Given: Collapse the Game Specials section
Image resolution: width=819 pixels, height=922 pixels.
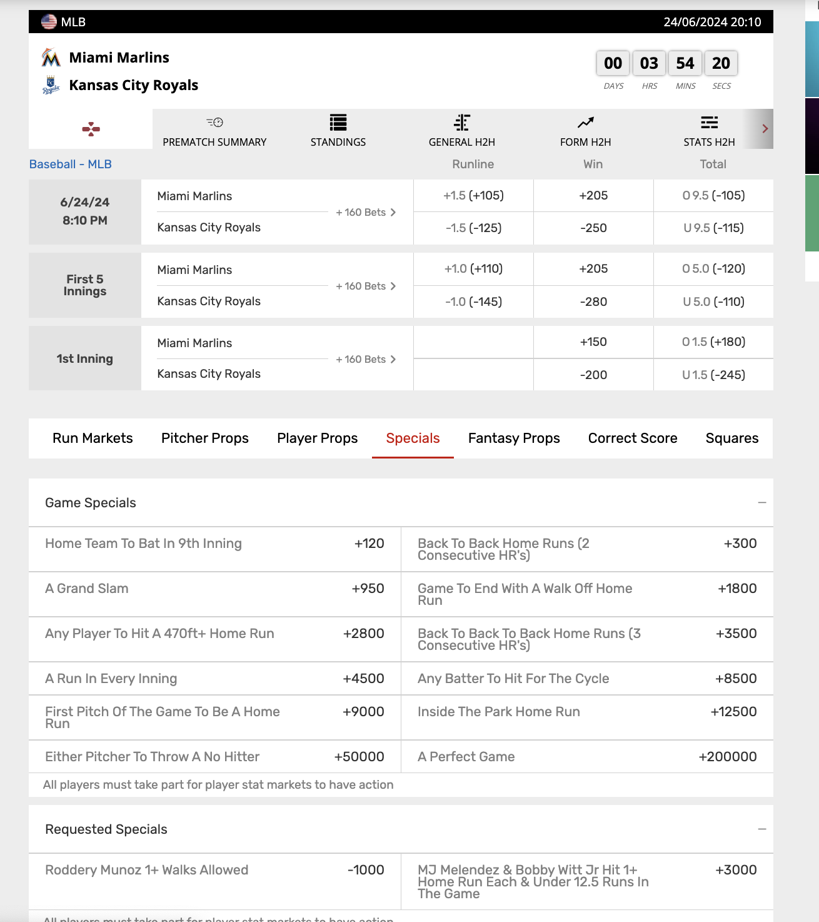Looking at the screenshot, I should [x=761, y=503].
